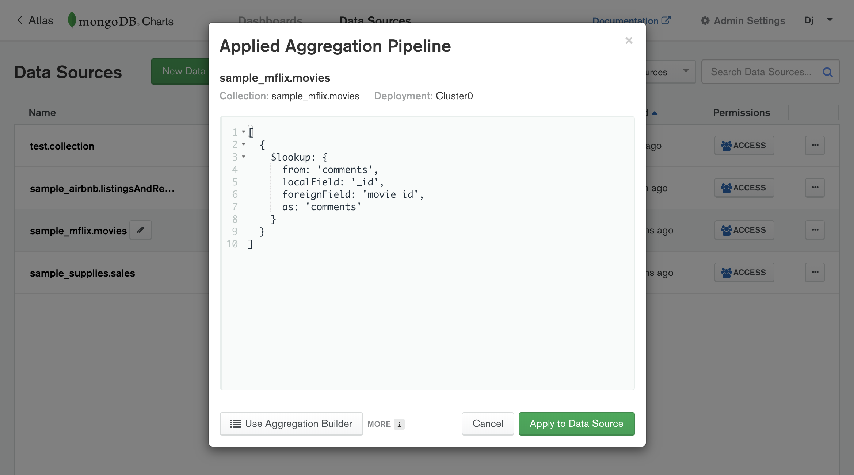Screen dimensions: 854x475
Task: Open the Documentation link
Action: pyautogui.click(x=631, y=21)
